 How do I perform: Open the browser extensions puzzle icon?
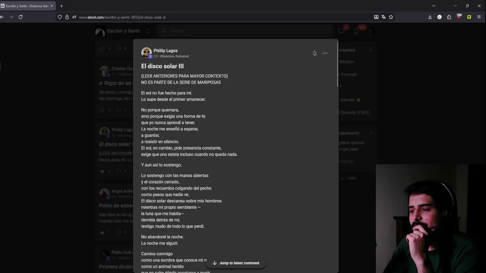click(x=449, y=17)
